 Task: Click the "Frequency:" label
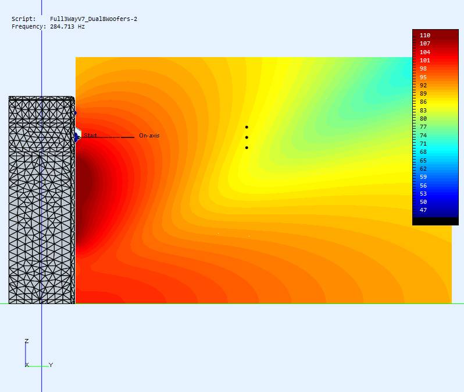(x=28, y=27)
